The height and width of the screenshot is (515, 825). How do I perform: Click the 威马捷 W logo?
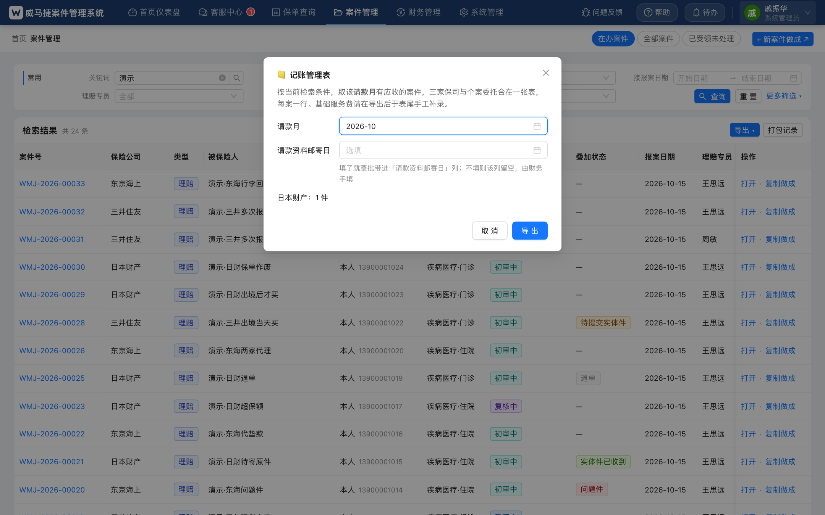pyautogui.click(x=16, y=13)
